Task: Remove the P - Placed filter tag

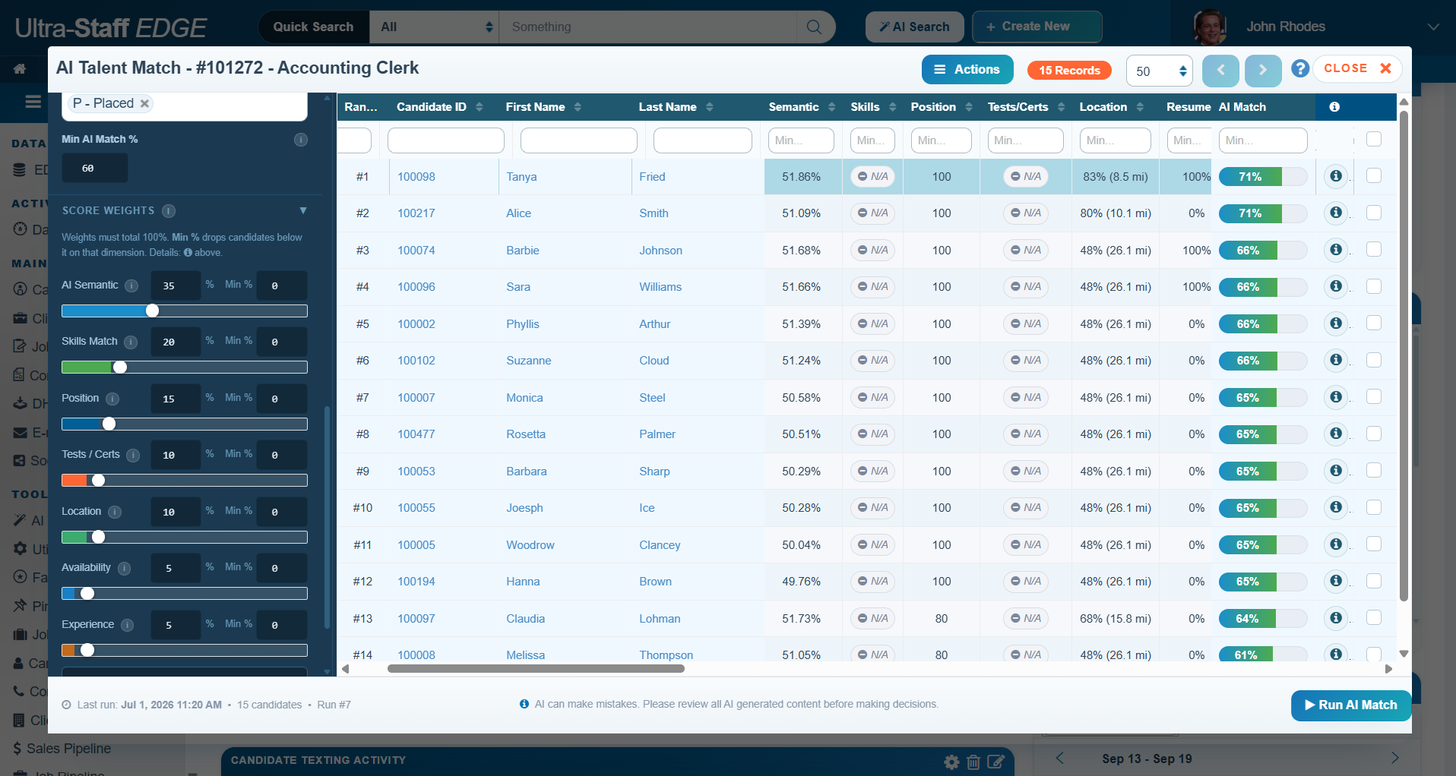Action: click(x=144, y=103)
